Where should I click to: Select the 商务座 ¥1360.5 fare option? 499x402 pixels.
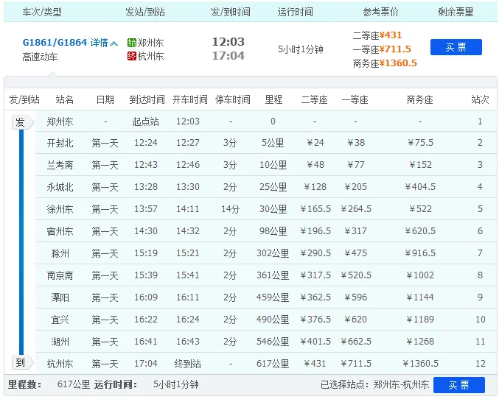click(x=385, y=63)
